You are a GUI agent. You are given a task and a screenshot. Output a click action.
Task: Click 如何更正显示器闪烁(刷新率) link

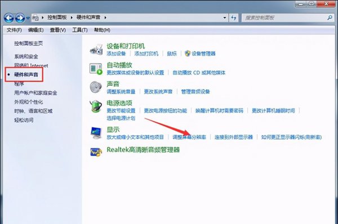pyautogui.click(x=291, y=137)
